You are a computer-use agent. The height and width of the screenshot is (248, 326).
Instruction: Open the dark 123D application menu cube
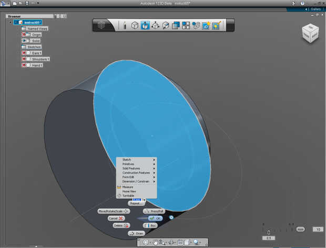tap(101, 25)
